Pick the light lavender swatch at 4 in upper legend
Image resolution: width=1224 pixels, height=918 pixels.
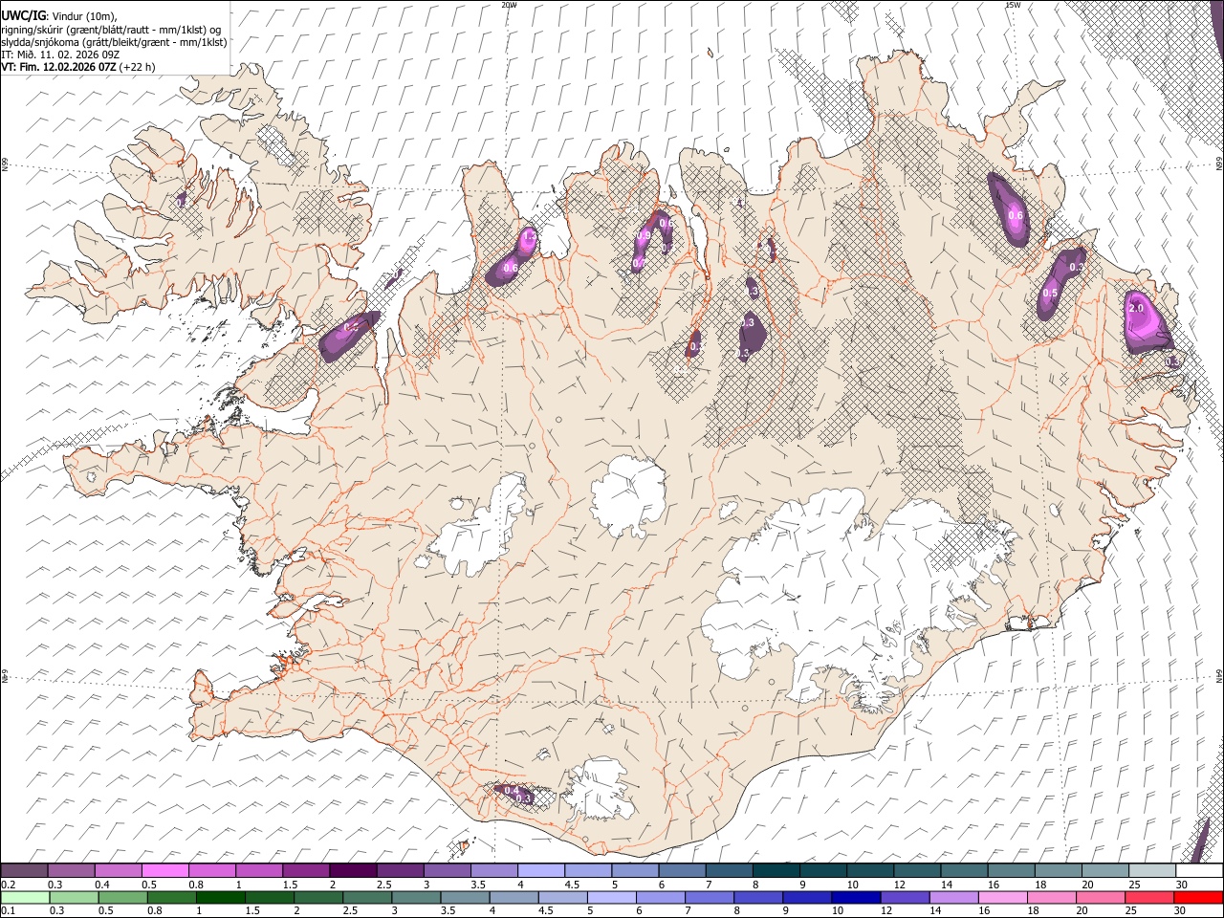[x=541, y=871]
